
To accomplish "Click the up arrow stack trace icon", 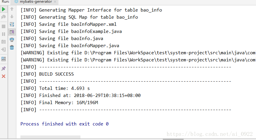I will 12,9.
